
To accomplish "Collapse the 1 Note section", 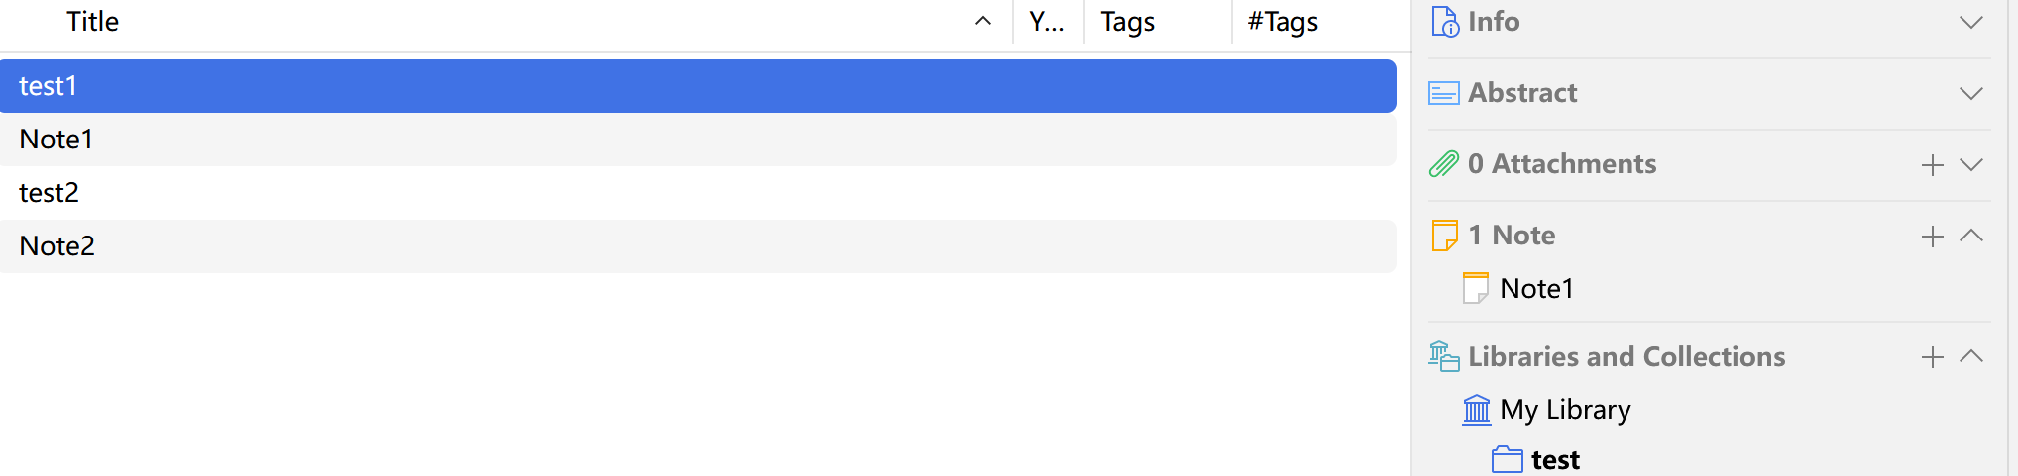I will [1971, 236].
